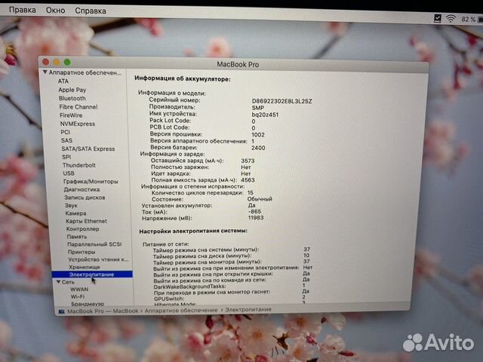Select WWAN under Сеть
Screen dimensions: 483x362
click(x=79, y=289)
